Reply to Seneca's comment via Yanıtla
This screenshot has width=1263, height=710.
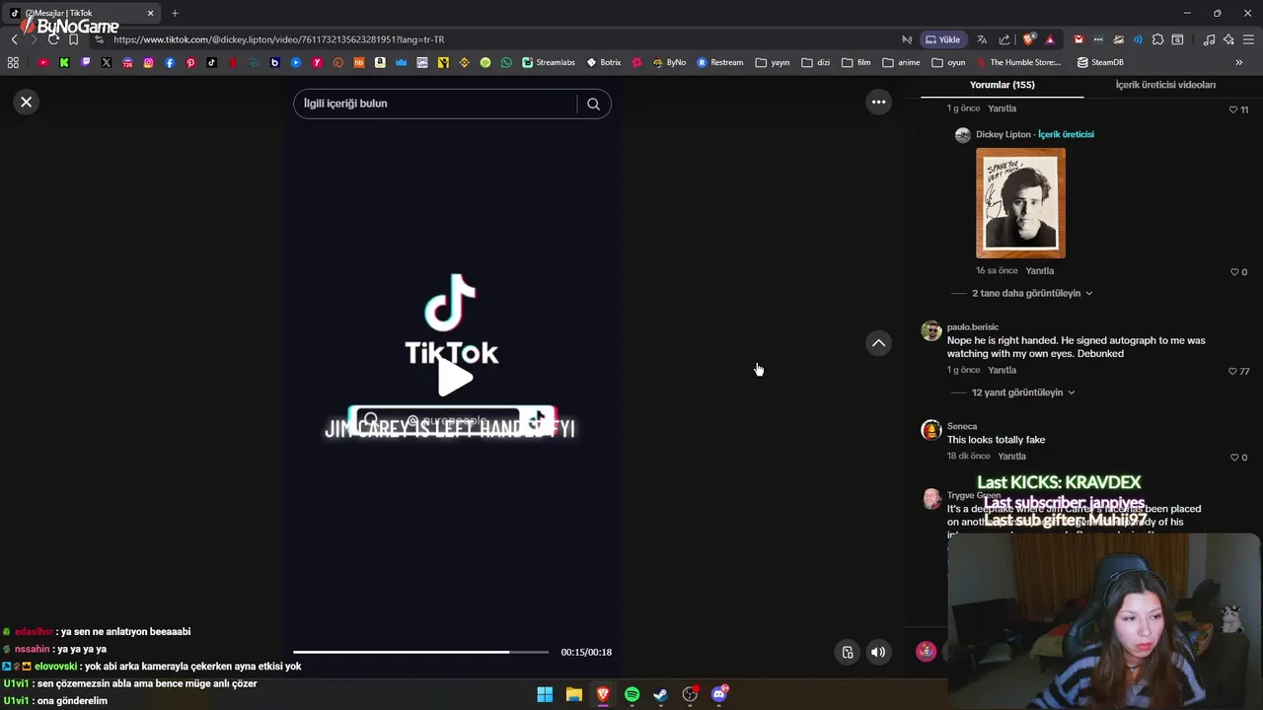(x=1011, y=457)
